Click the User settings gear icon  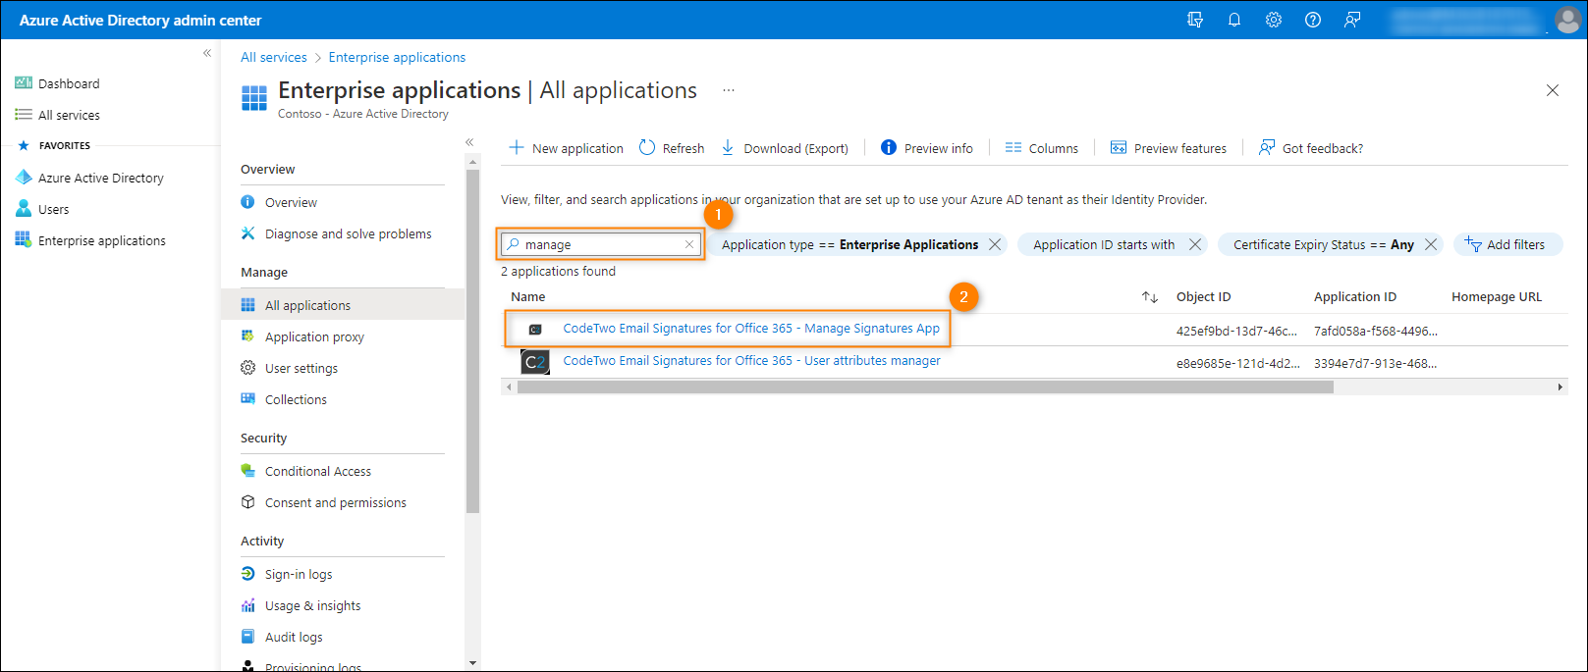point(247,368)
